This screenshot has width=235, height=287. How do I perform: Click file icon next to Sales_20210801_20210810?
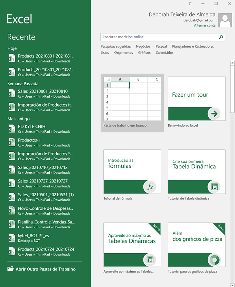coord(12,93)
